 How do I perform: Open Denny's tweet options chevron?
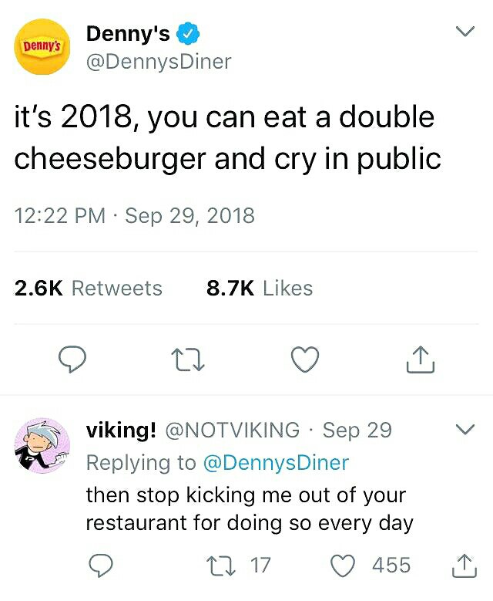[x=465, y=32]
